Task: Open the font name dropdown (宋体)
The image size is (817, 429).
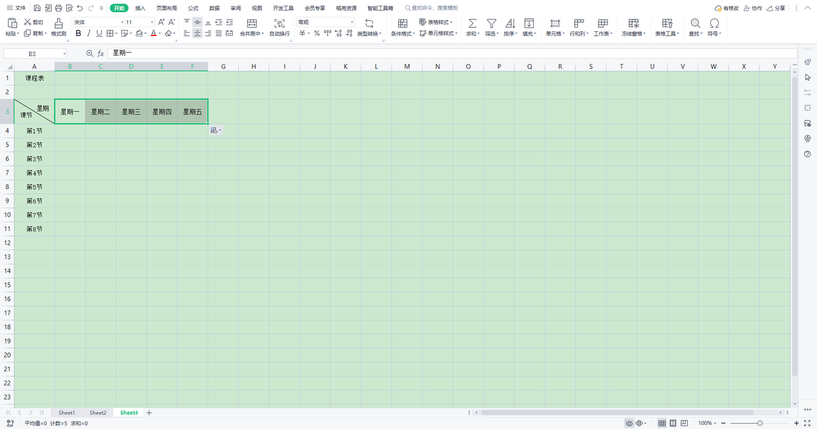Action: pos(97,22)
